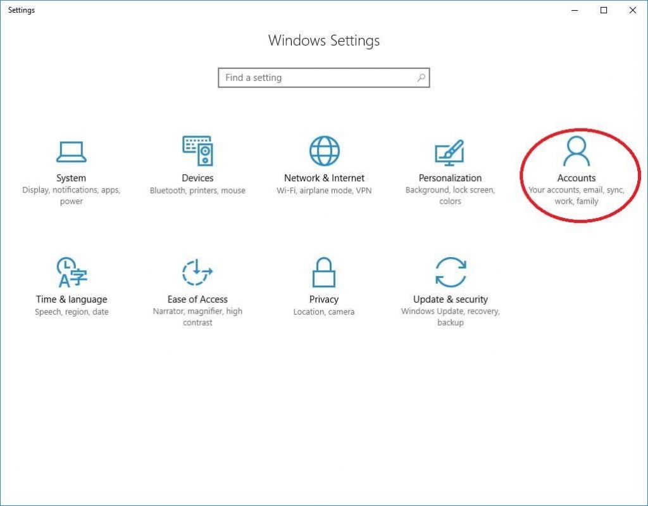This screenshot has width=648, height=506.
Task: Click 'Windows Update, recovery, backup' description
Action: pyautogui.click(x=451, y=317)
